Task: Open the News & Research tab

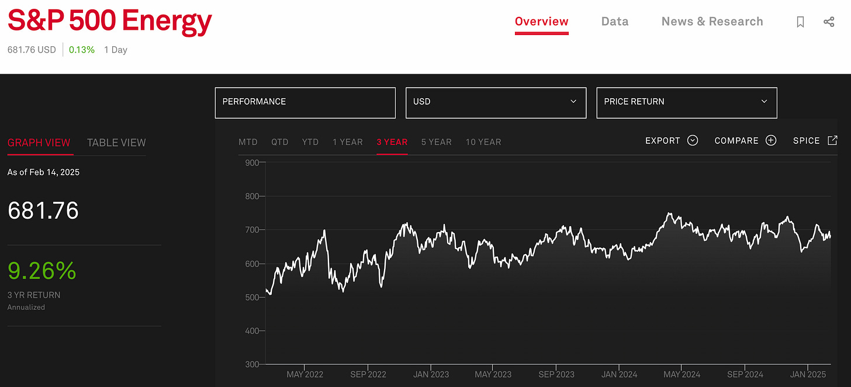Action: [712, 22]
